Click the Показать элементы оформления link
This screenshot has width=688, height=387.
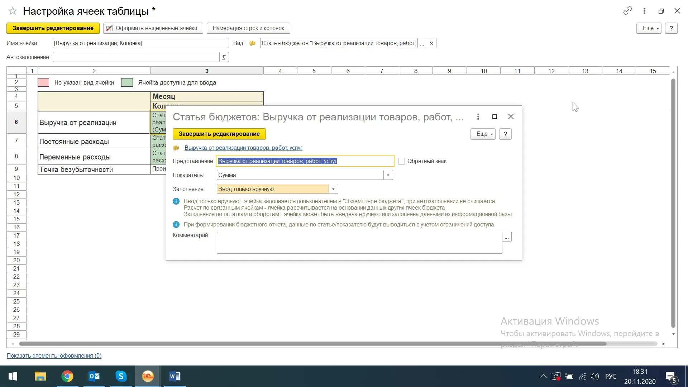54,356
